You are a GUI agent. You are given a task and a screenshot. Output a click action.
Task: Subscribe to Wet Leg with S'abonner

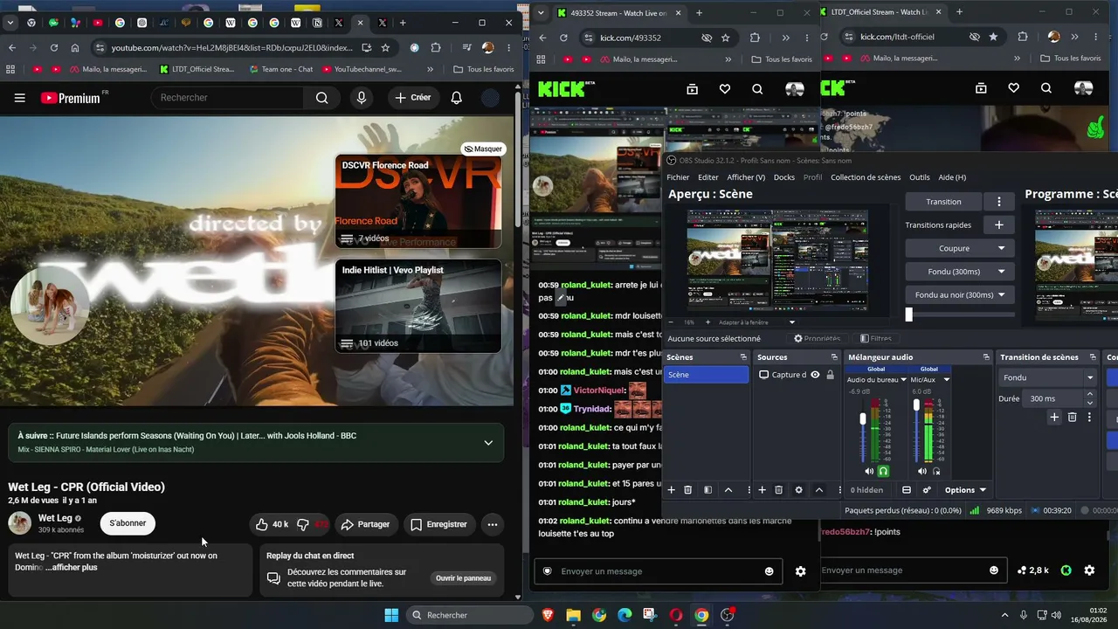tap(128, 523)
